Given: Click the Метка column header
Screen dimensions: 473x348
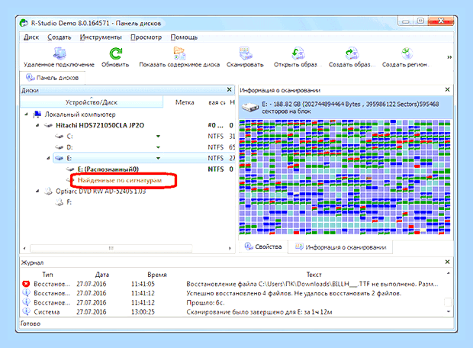Looking at the screenshot, I should pyautogui.click(x=185, y=102).
